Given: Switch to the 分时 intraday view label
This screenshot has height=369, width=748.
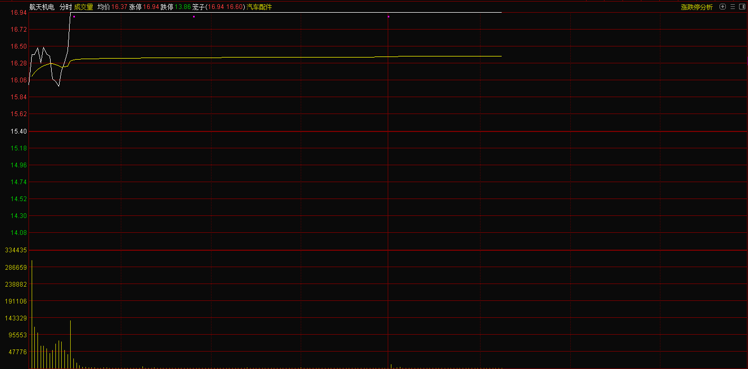Looking at the screenshot, I should pos(65,7).
